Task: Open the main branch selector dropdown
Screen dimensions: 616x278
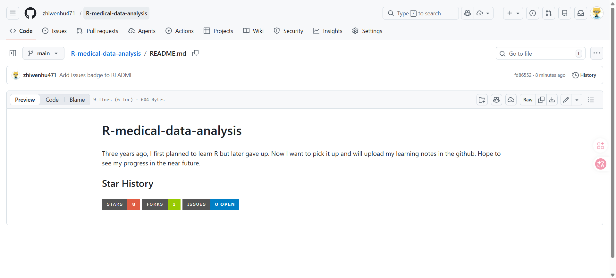Action: click(43, 53)
